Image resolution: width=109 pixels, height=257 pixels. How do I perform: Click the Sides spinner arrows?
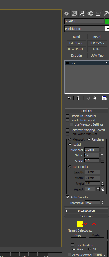(102, 155)
